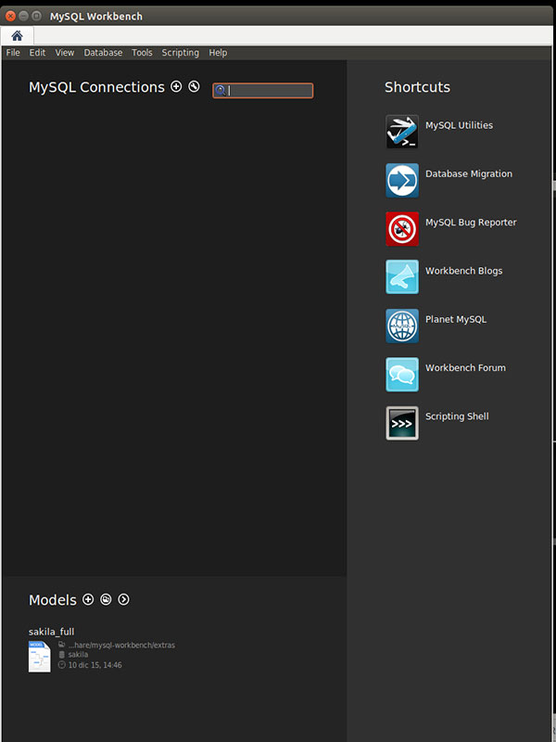
Task: Open the Database menu
Action: point(103,53)
